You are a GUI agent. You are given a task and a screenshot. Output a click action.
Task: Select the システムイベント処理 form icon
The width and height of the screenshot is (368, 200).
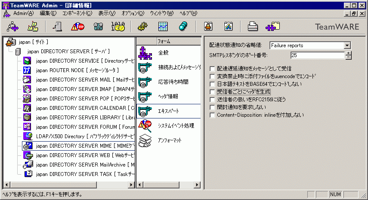tap(145, 126)
